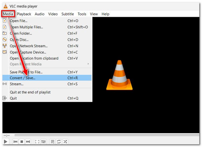The image size is (202, 147).
Task: Skip to next media with the button
Action: pyautogui.click(x=28, y=142)
